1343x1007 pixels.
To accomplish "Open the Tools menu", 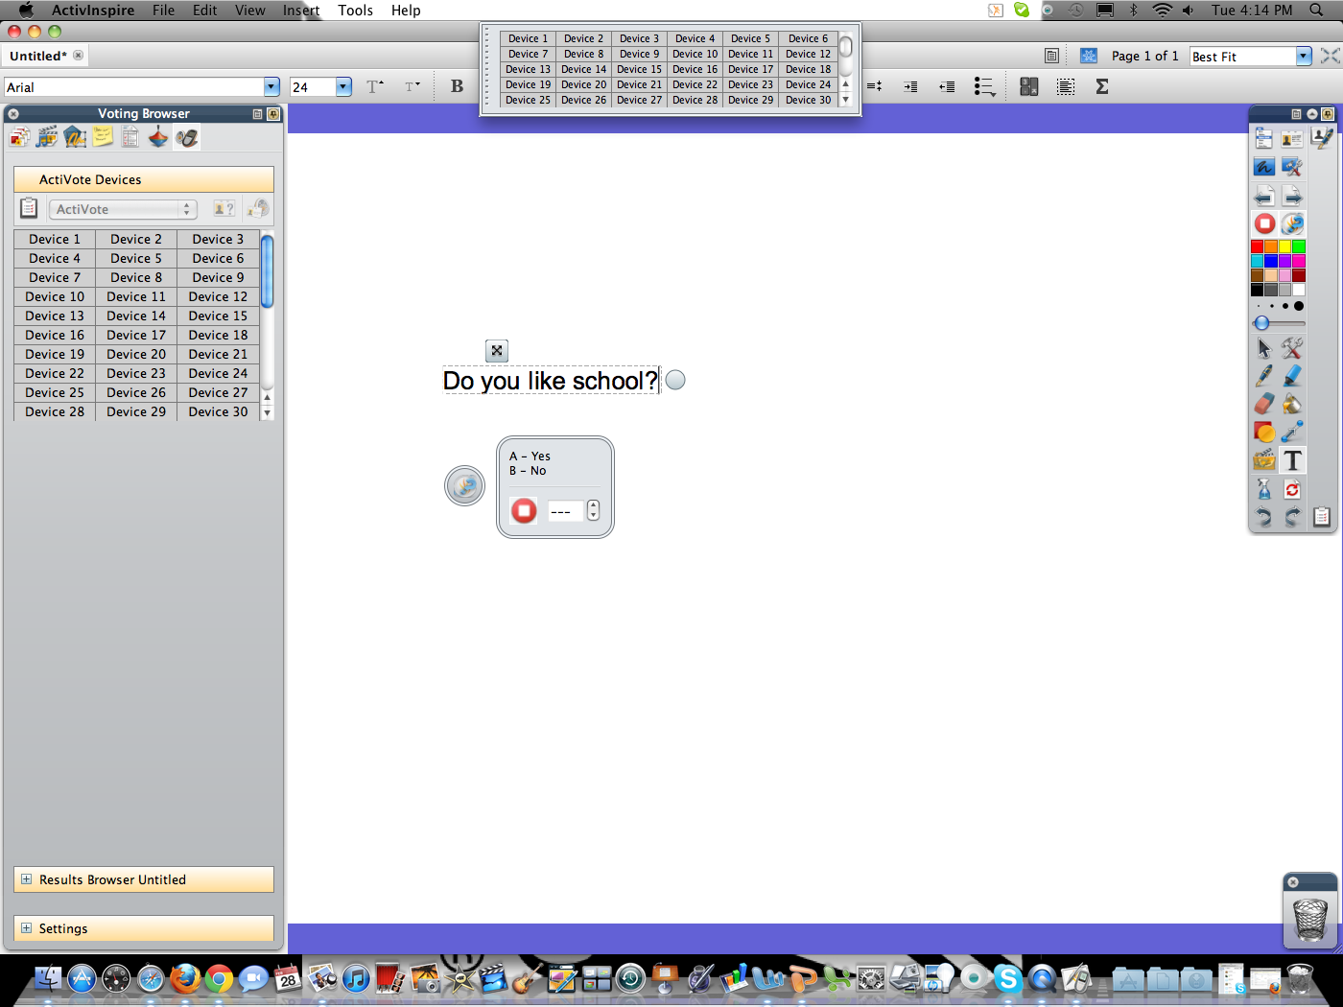I will (355, 11).
